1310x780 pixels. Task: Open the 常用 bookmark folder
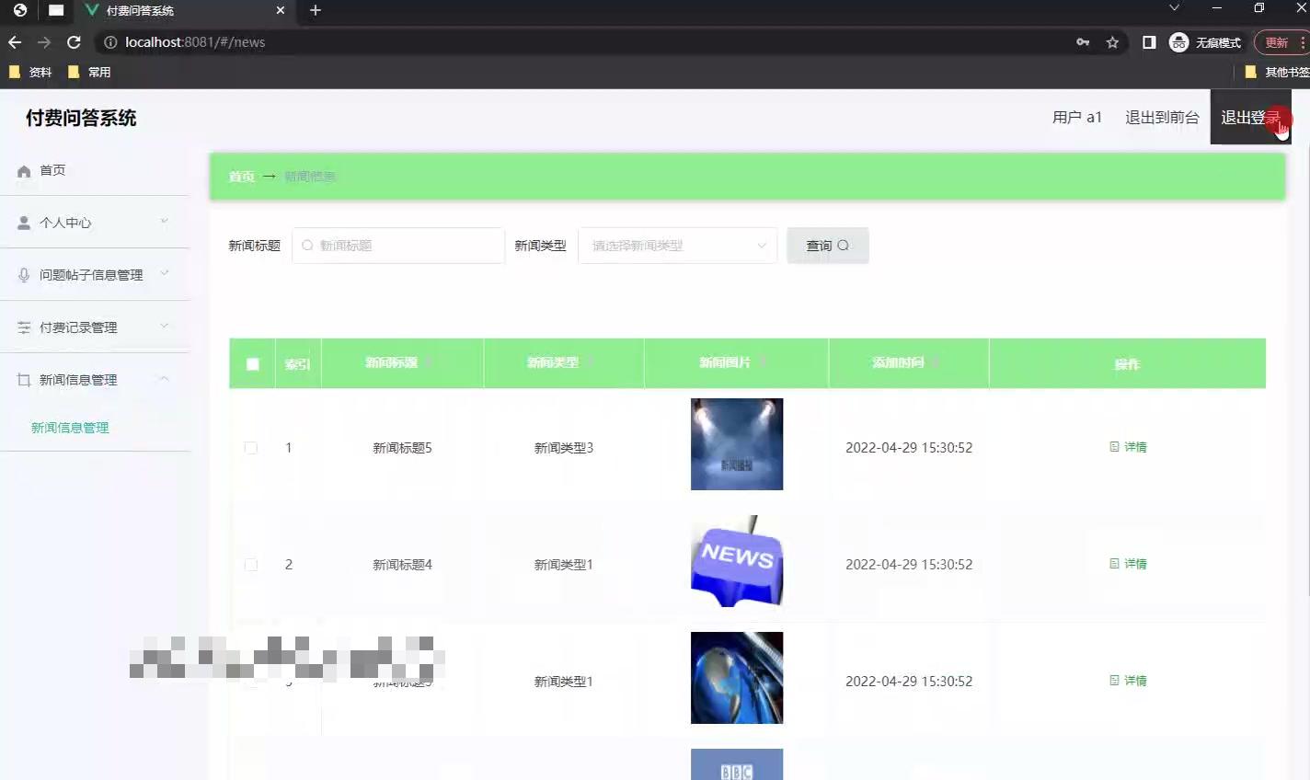point(89,72)
